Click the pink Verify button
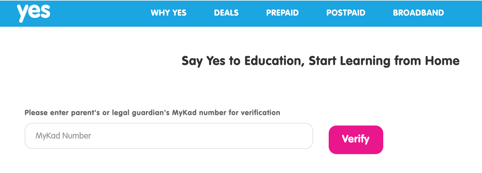Screen dimensions: 482x173 pos(356,140)
